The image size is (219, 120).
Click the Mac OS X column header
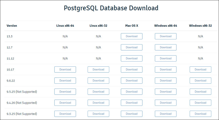132,26
